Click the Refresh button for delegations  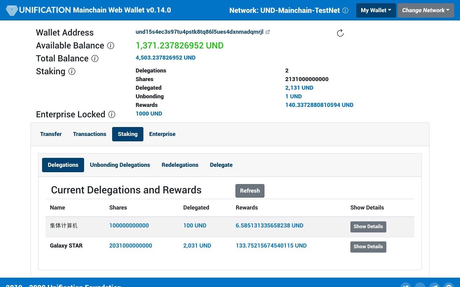pos(250,190)
